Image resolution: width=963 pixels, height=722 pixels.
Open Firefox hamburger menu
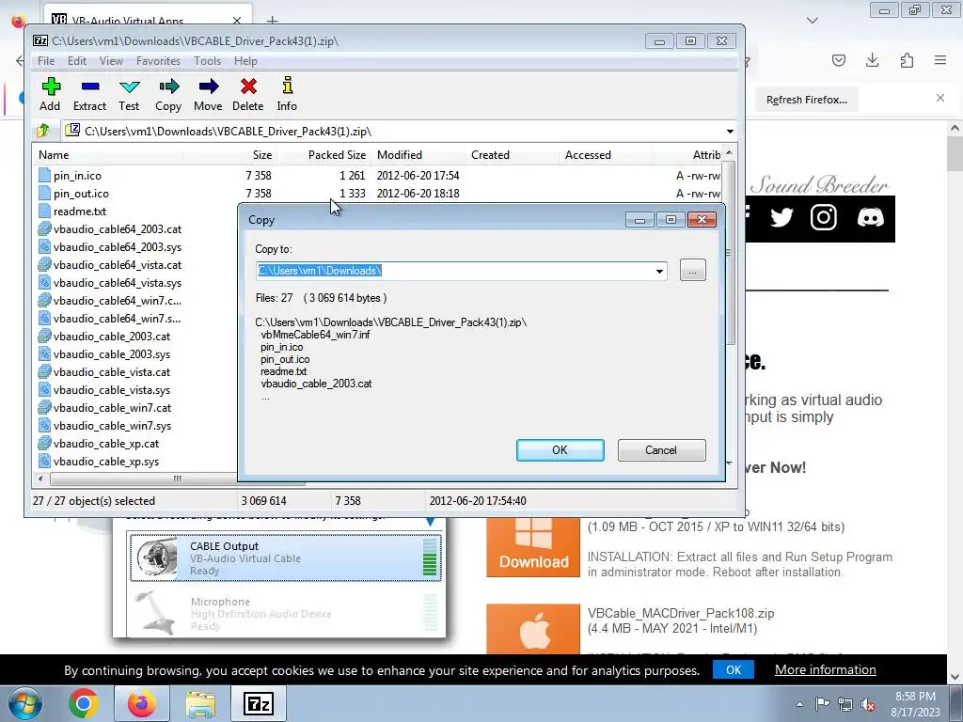[x=940, y=59]
